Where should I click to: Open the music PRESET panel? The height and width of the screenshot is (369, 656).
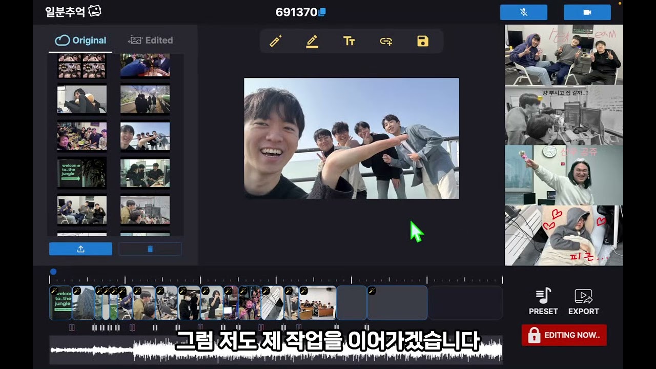coord(543,301)
